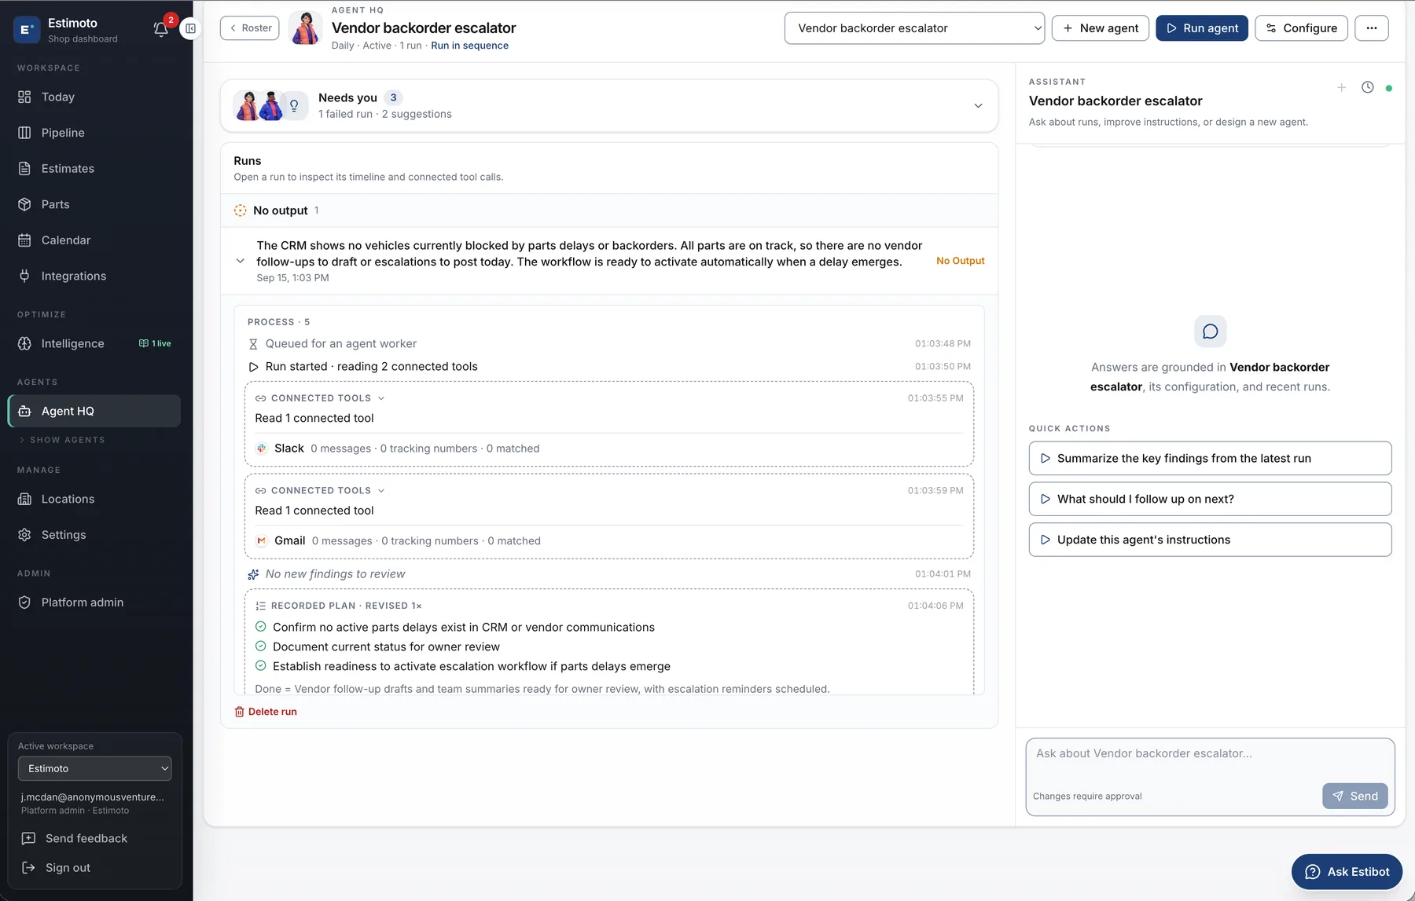This screenshot has width=1415, height=901.
Task: Open Estimates from sidebar
Action: click(95, 168)
